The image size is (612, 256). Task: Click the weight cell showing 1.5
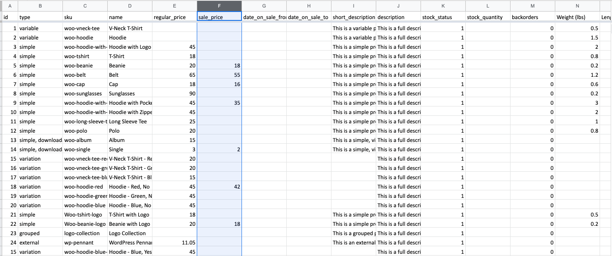click(577, 38)
